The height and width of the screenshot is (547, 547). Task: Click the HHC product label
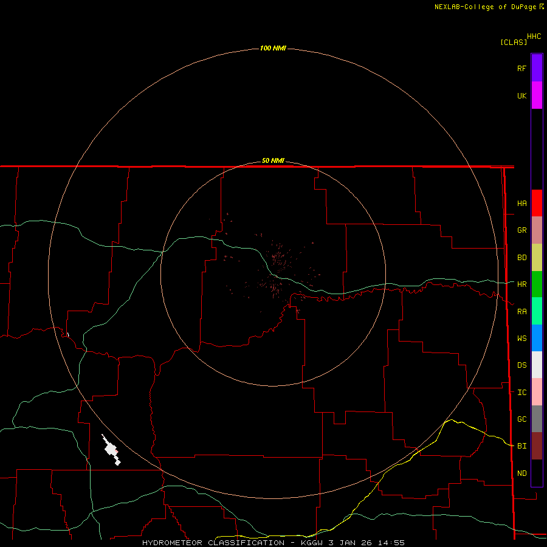[x=534, y=36]
